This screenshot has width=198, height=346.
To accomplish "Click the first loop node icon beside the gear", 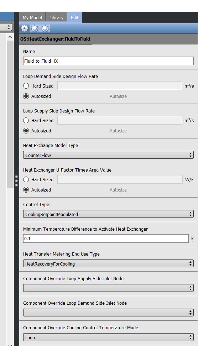I will click(x=35, y=28).
